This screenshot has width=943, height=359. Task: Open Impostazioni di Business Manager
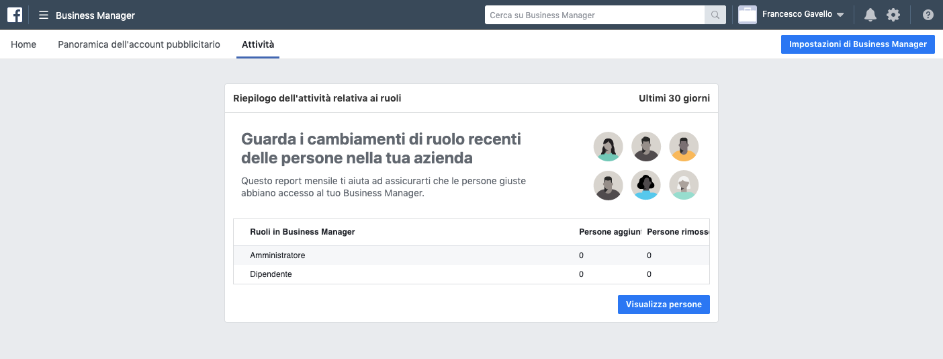858,44
